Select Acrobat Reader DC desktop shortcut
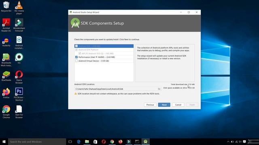Image resolution: width=259 pixels, height=145 pixels. tap(6, 25)
